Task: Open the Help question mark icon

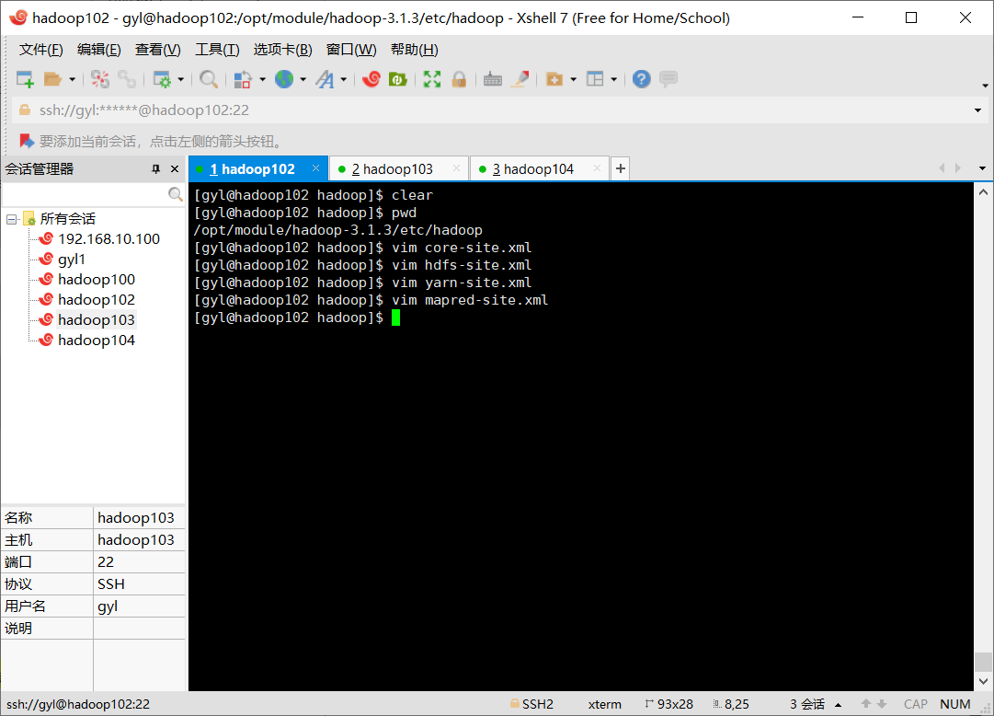Action: click(x=642, y=79)
